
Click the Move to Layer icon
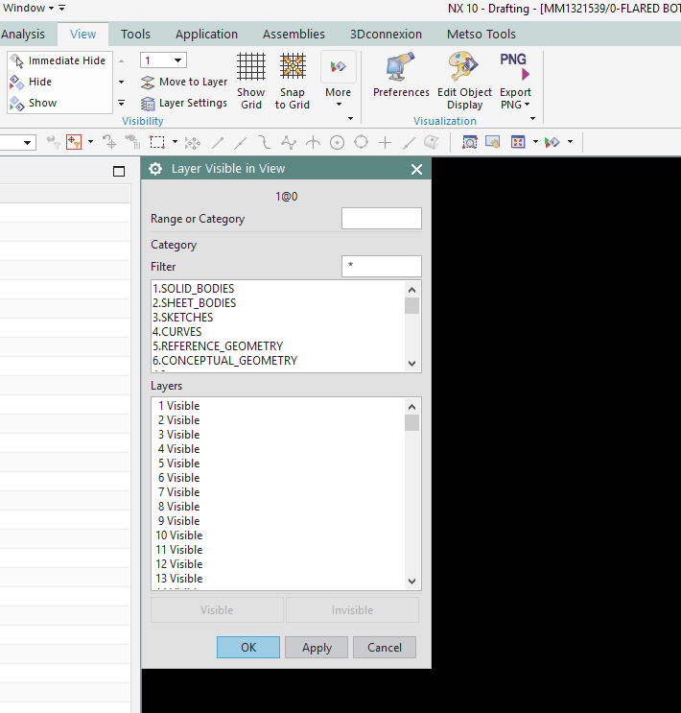point(148,82)
